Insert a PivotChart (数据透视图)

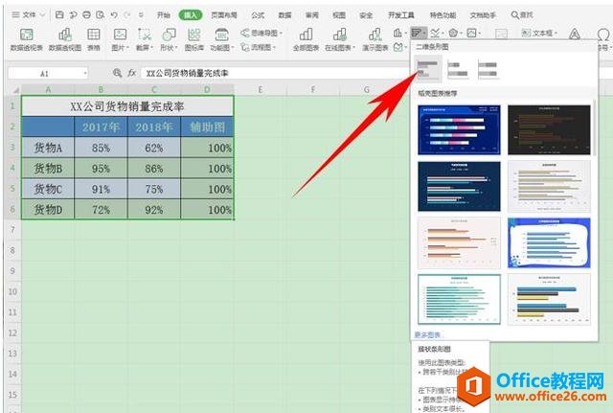tap(65, 40)
